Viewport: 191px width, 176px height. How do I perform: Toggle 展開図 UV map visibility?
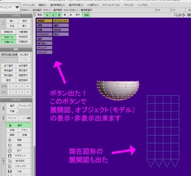[45, 21]
